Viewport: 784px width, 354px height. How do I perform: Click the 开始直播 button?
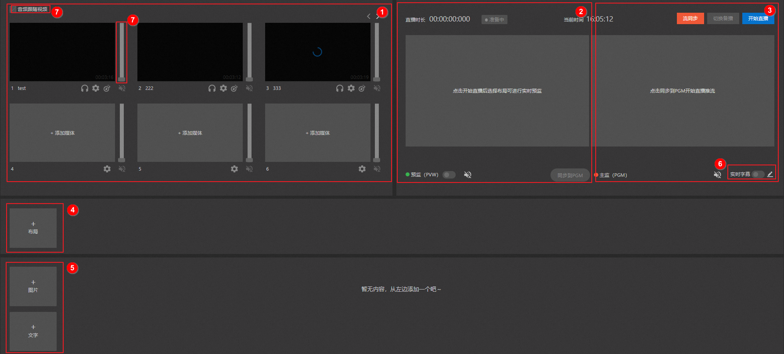point(758,18)
